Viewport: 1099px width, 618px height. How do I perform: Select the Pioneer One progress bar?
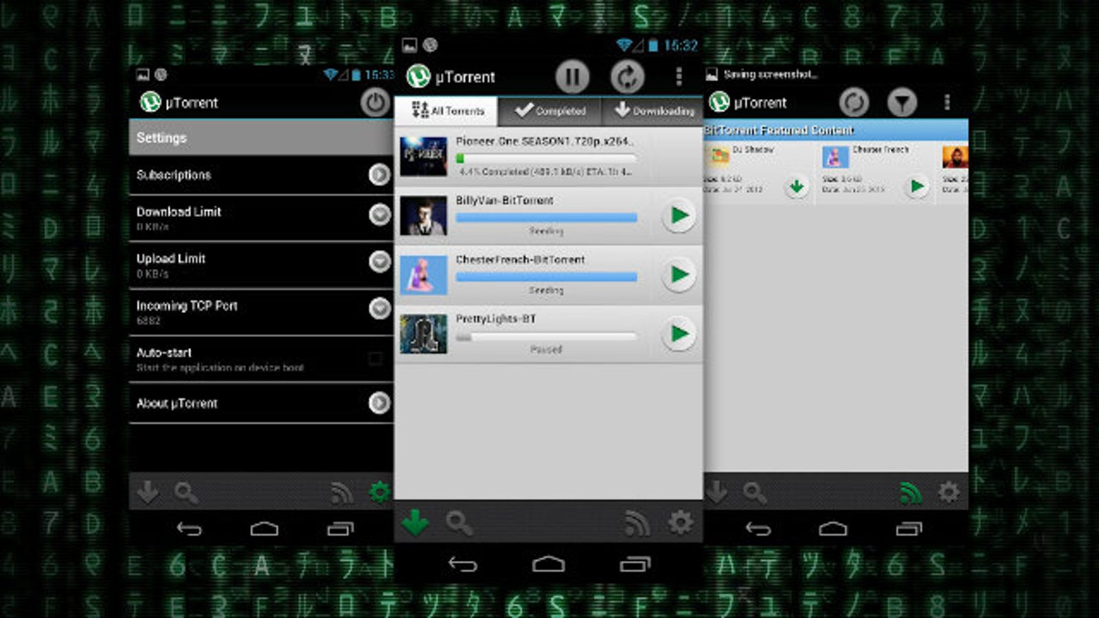pyautogui.click(x=546, y=158)
